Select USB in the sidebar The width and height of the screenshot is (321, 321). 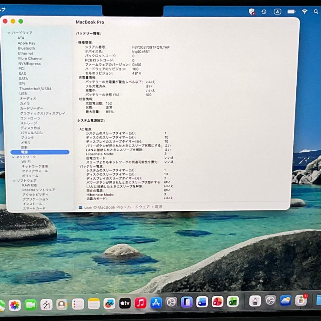click(23, 94)
